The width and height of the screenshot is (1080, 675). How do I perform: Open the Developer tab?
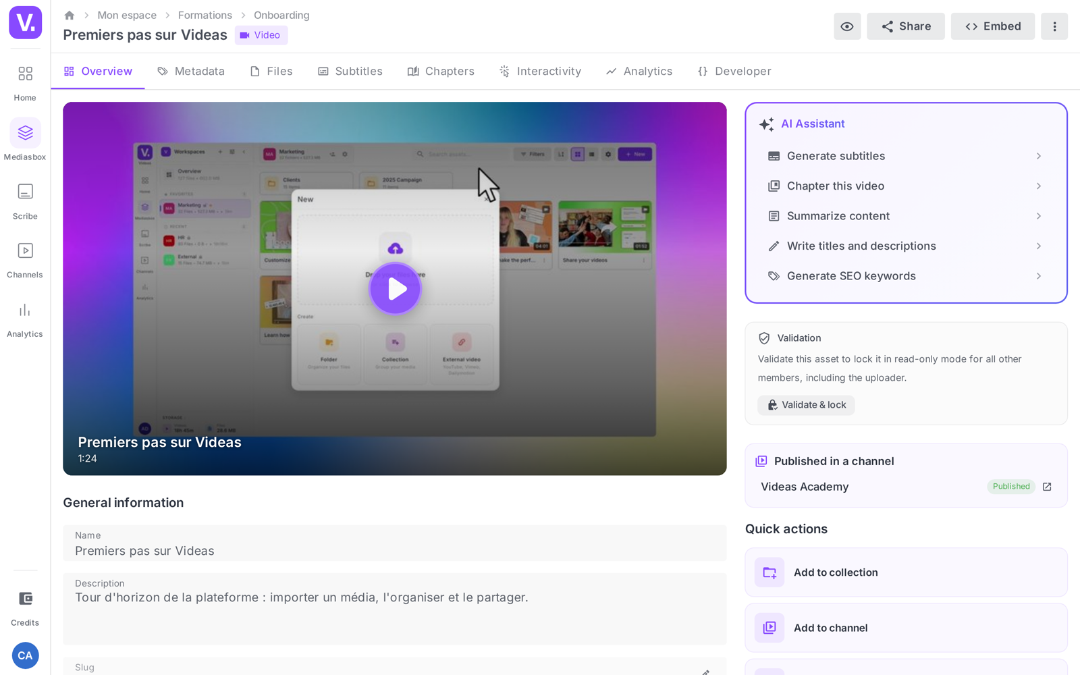click(734, 72)
